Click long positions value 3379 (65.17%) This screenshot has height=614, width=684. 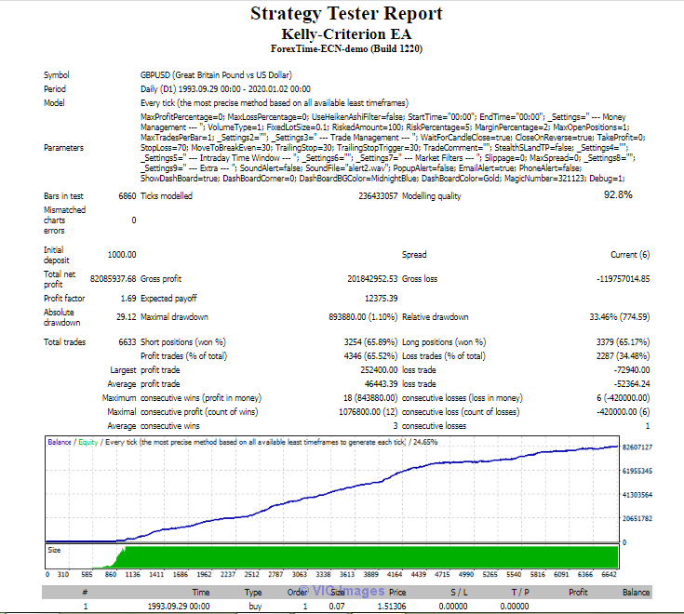(x=623, y=342)
